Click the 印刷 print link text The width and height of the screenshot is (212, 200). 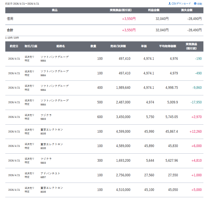[200, 4]
